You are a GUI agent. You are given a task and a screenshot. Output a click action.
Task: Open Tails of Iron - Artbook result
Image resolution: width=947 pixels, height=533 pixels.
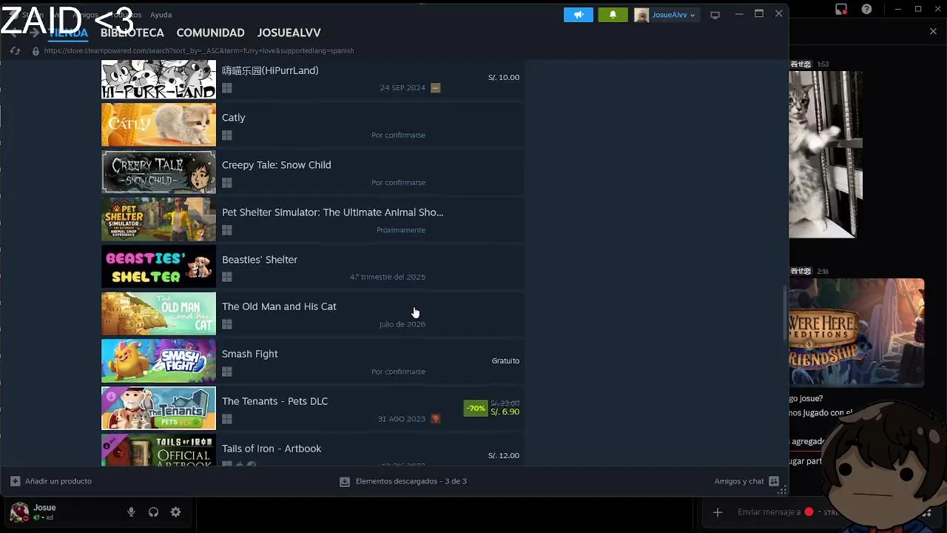pos(312,450)
